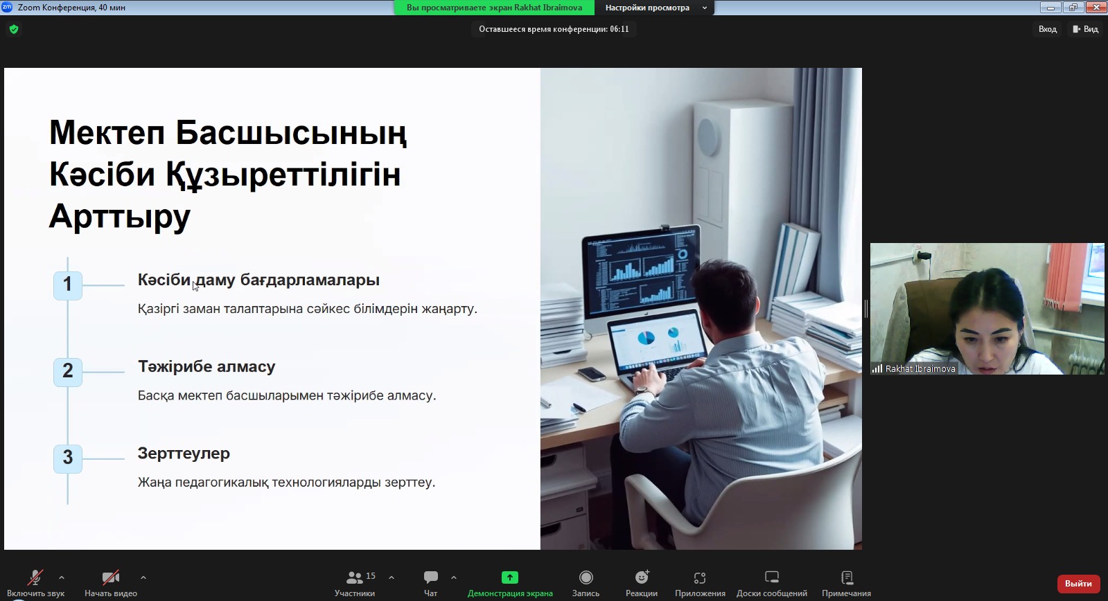Click the slide photo of man at computer
Screen dimensions: 1108x601
point(701,309)
